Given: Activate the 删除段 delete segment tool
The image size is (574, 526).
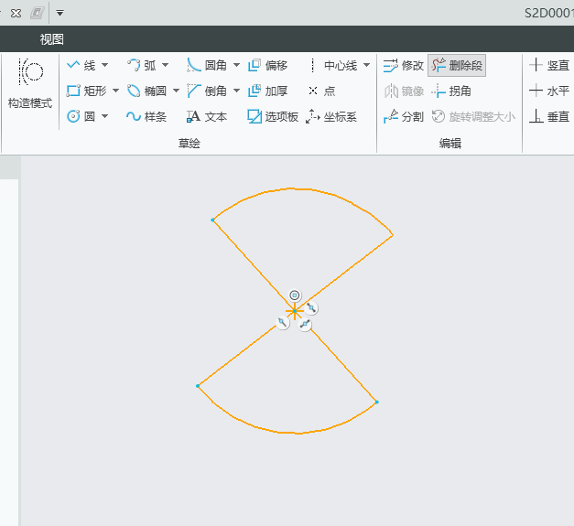Looking at the screenshot, I should tap(457, 66).
